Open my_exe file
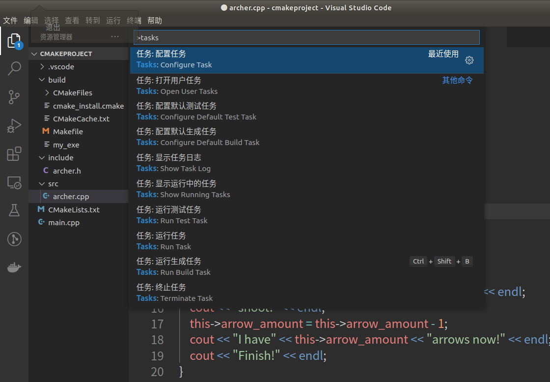 coord(79,145)
